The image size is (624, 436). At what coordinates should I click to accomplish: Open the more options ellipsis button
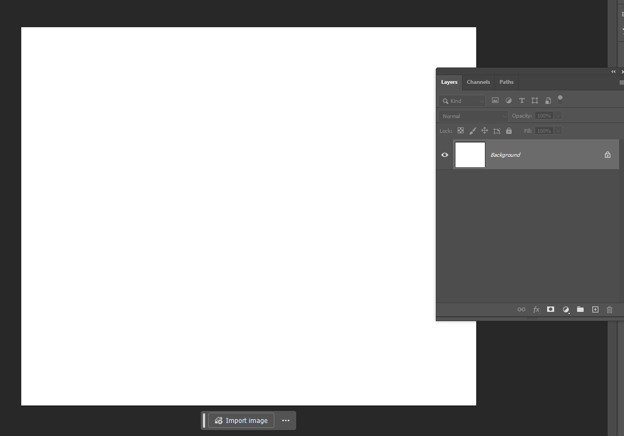click(x=285, y=420)
